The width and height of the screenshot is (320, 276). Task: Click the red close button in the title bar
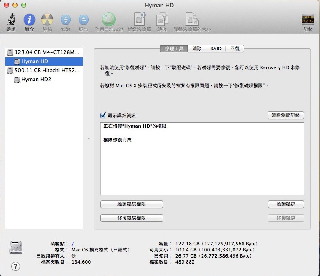6,5
